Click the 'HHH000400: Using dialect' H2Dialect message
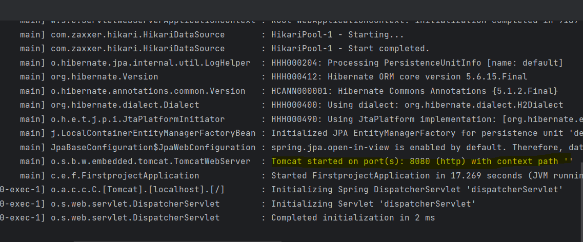The height and width of the screenshot is (242, 583). (x=417, y=105)
